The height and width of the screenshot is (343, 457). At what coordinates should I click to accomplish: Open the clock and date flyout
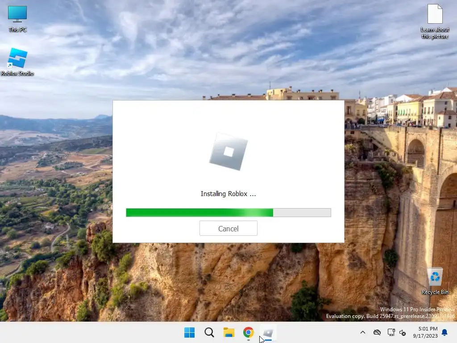pos(425,332)
